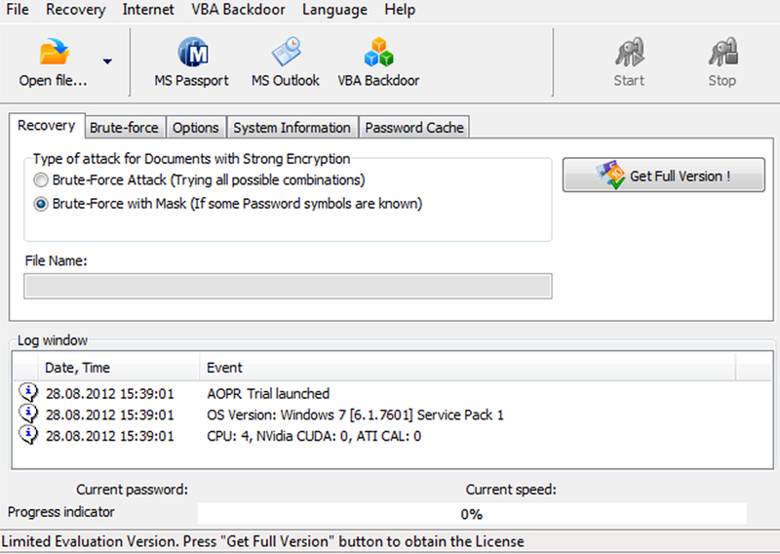Click the Current password label

point(133,490)
